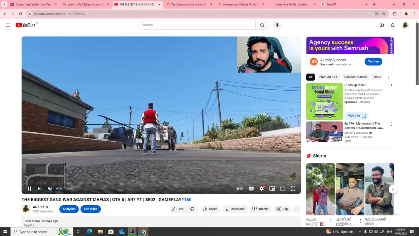This screenshot has height=236, width=419.
Task: Show next Shorts with arrow
Action: coord(393,189)
